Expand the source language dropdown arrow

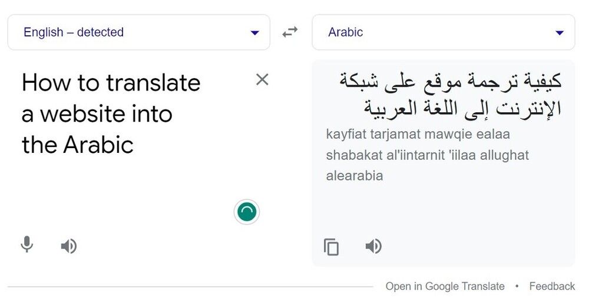(254, 33)
